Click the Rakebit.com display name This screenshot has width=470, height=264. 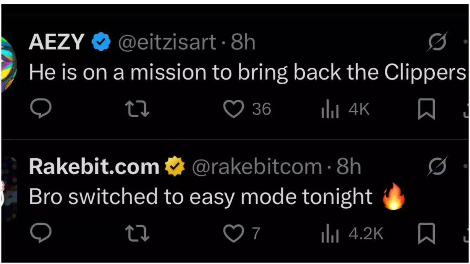pos(94,167)
